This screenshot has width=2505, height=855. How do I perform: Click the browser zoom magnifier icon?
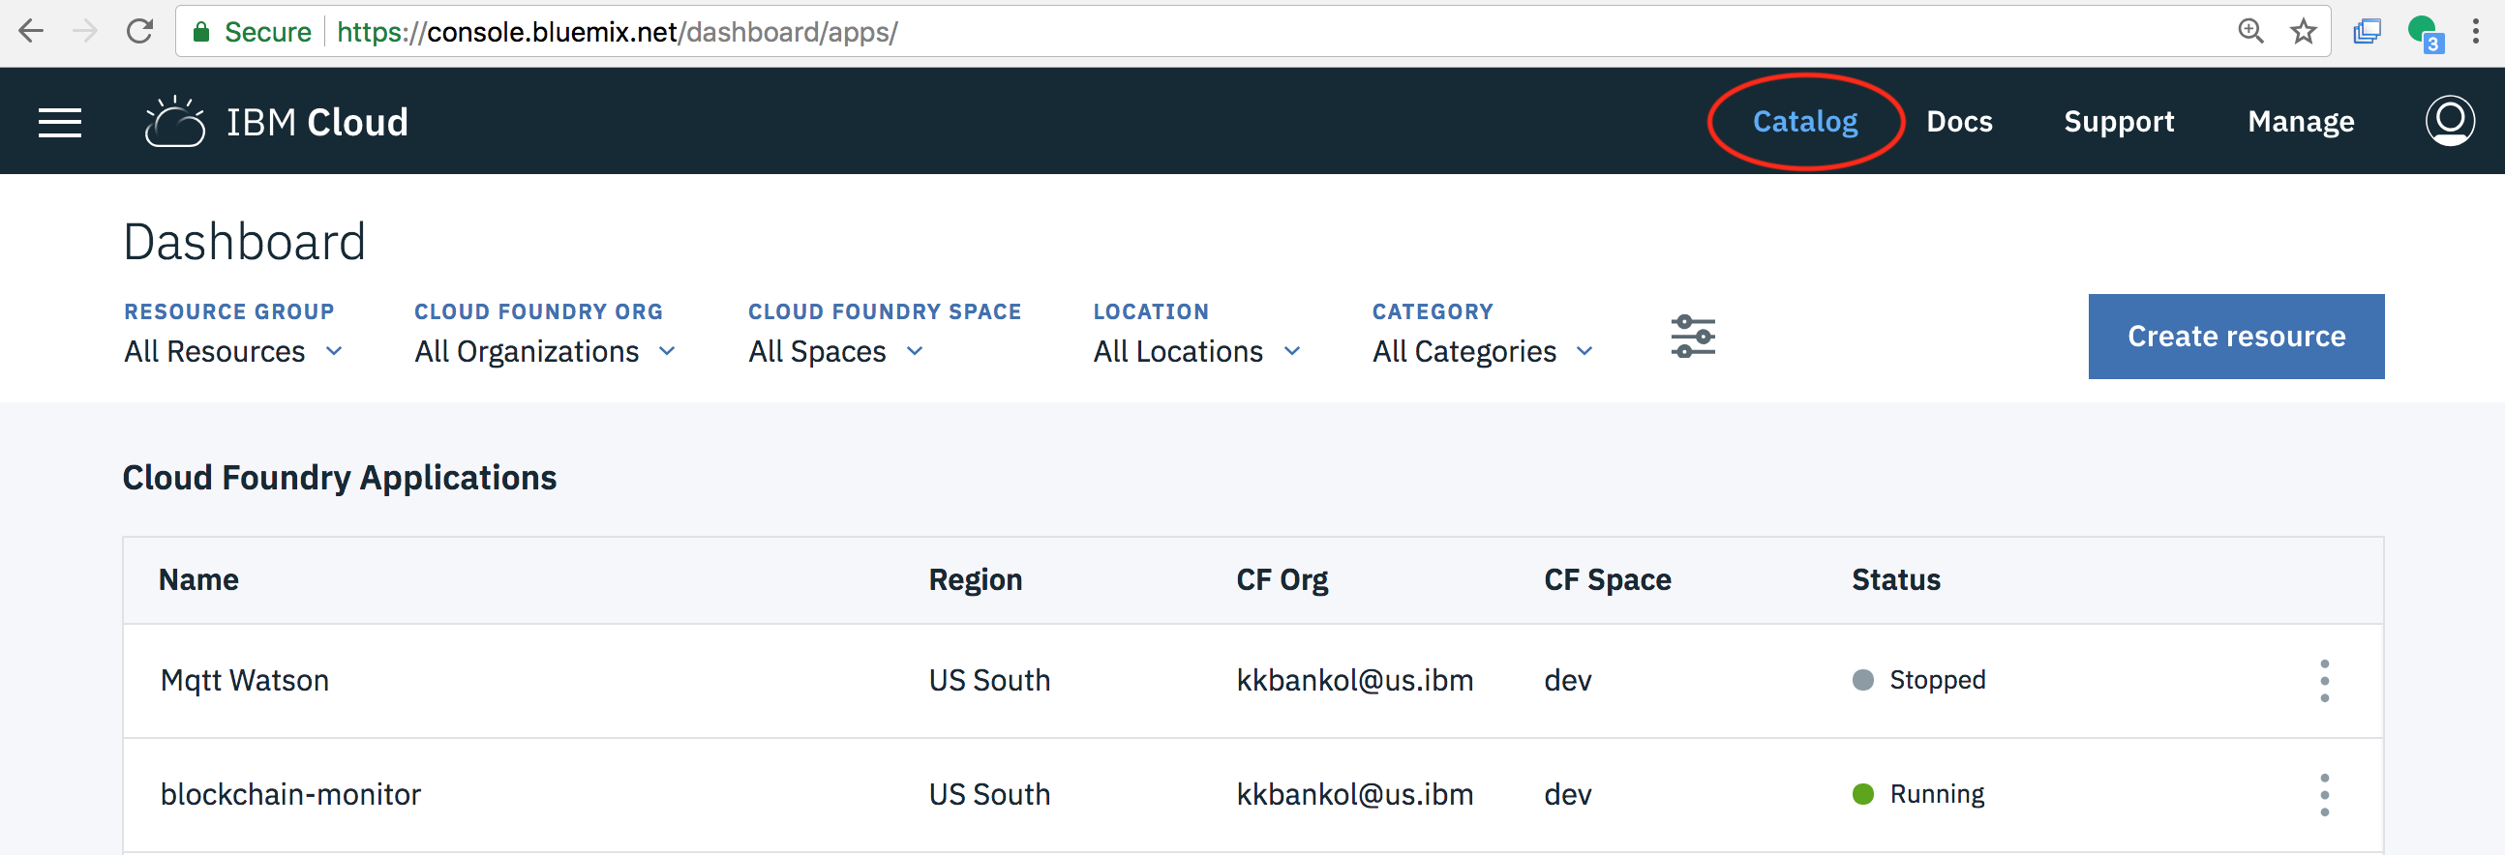pos(2250,31)
